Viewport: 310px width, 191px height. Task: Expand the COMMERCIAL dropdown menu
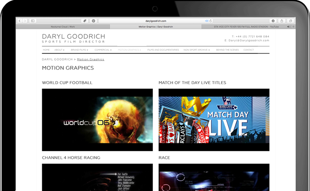(103, 50)
